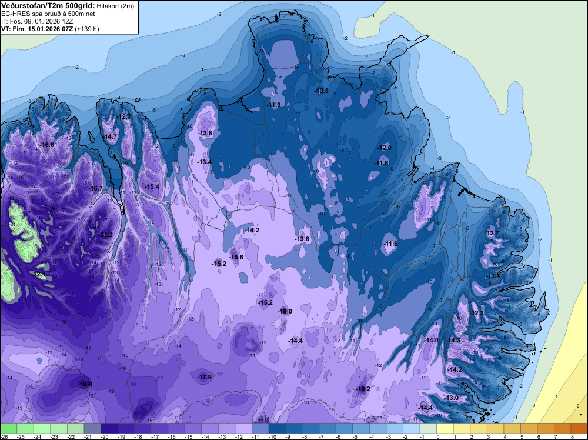
Task: Select the dark purple legend swatch labeled -20
Action: pos(109,428)
